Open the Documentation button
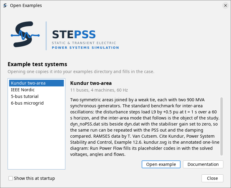 203,164
